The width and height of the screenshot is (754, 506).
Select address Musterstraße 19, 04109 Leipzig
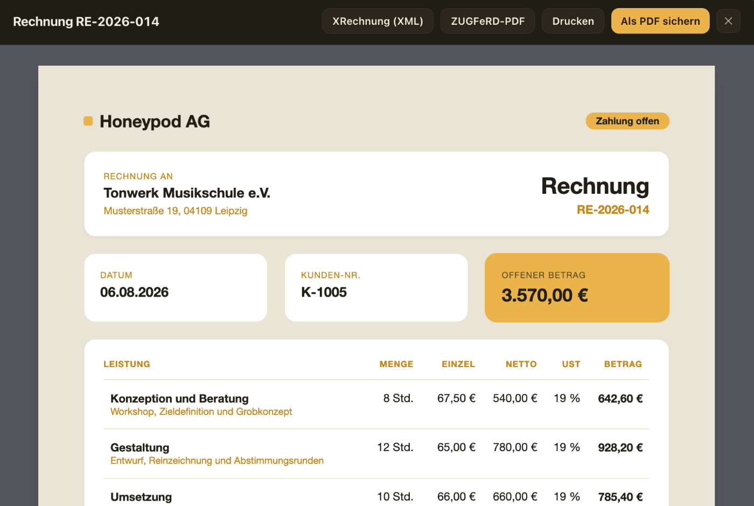(176, 210)
